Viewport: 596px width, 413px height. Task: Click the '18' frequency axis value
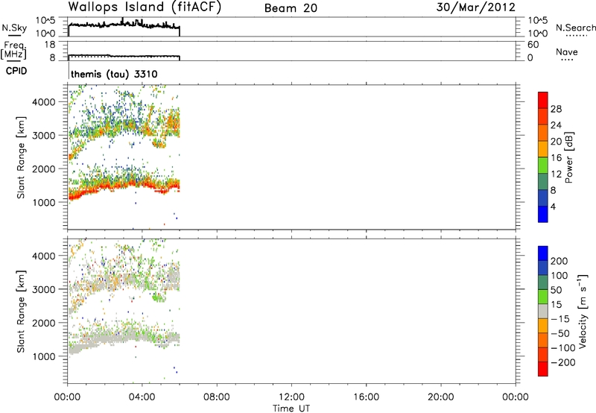[50, 45]
